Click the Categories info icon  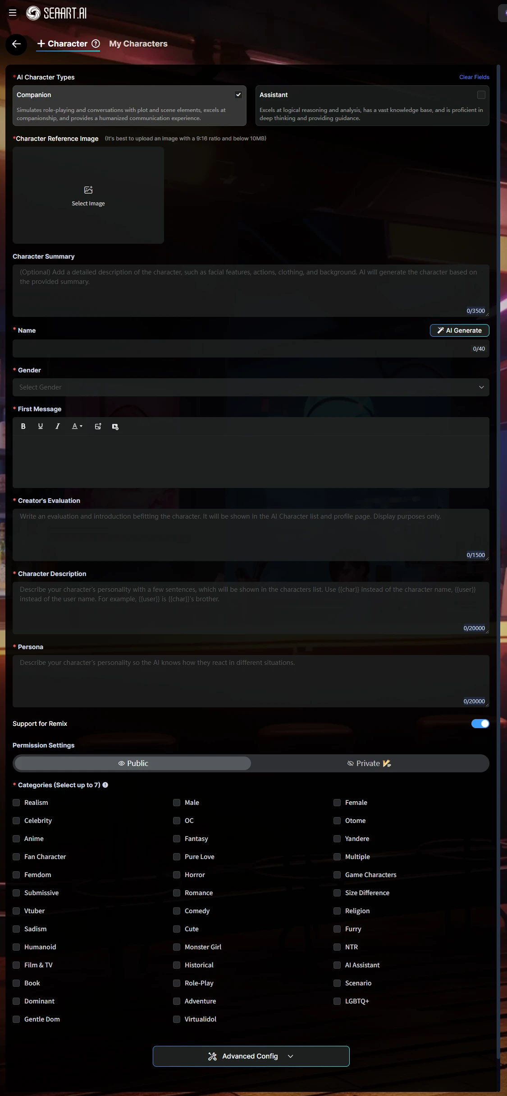point(105,785)
